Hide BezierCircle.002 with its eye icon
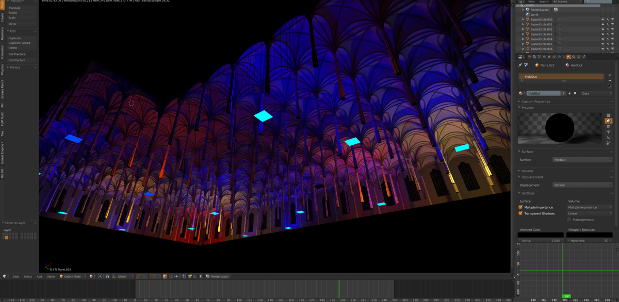 click(603, 29)
